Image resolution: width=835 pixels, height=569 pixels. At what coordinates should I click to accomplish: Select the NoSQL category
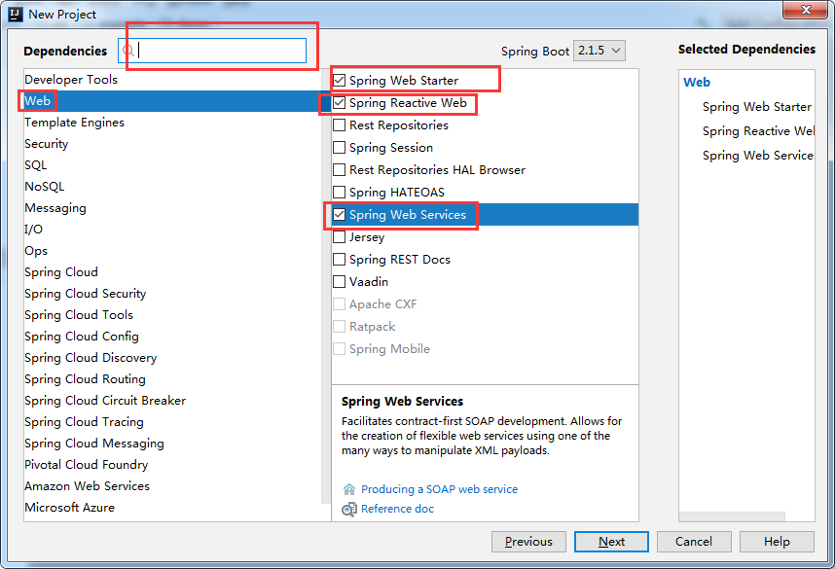(172, 187)
